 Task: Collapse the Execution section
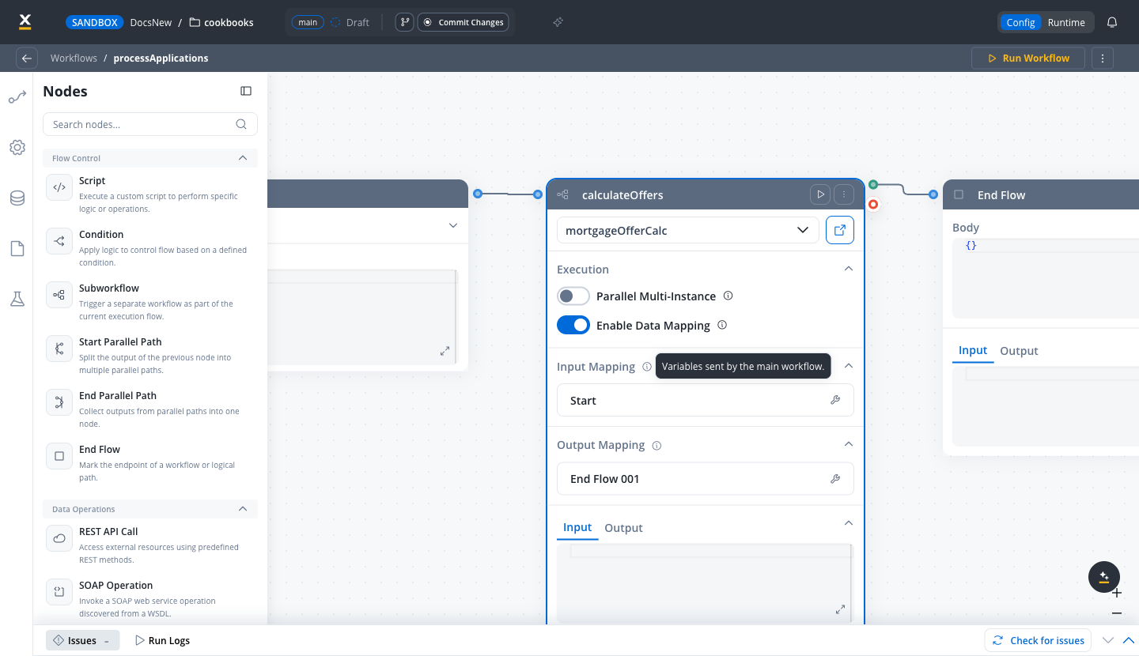[849, 270]
